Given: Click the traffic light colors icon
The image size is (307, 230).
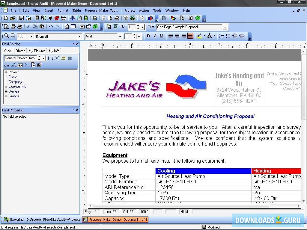Looking at the screenshot, I should (x=173, y=18).
